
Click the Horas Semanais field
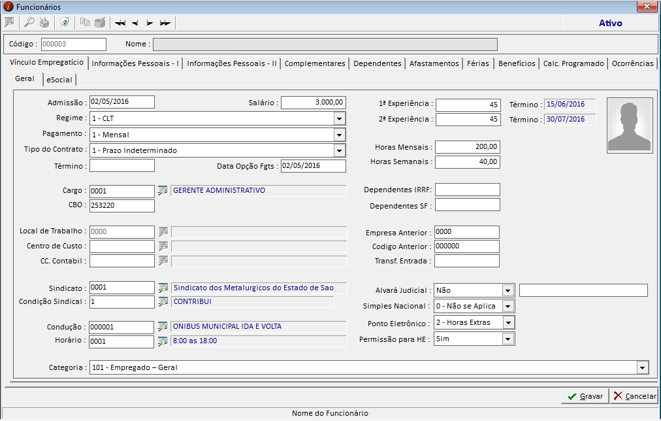click(468, 162)
